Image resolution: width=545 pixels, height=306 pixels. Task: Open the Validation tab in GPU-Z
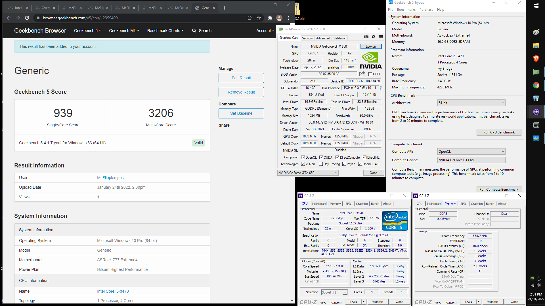coord(340,38)
